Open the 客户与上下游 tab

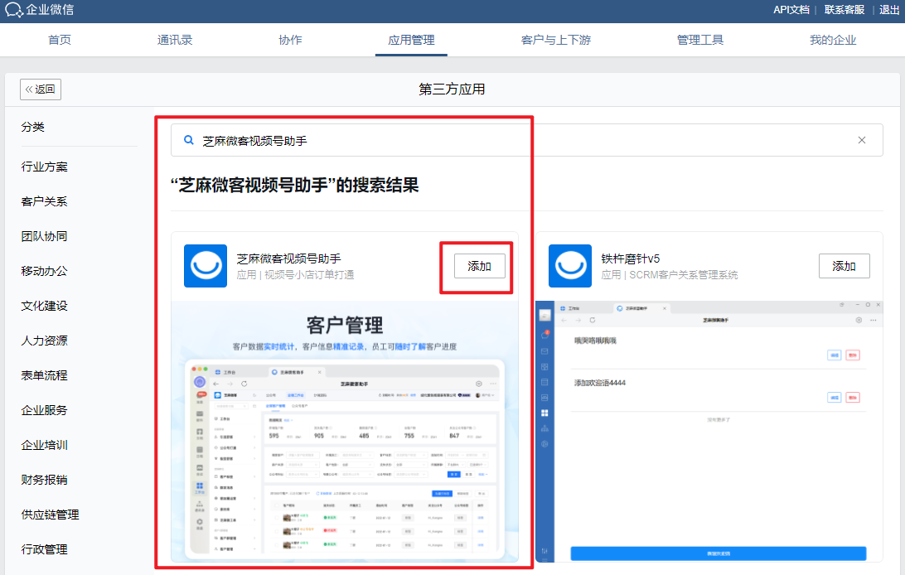[x=556, y=40]
